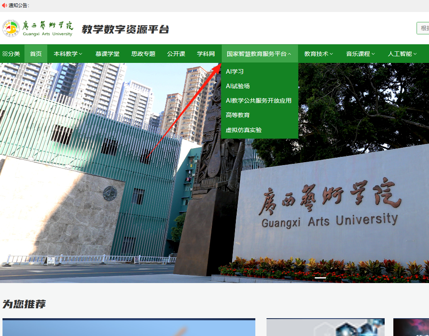
Task: Open the 公开课 page
Action: coord(176,53)
